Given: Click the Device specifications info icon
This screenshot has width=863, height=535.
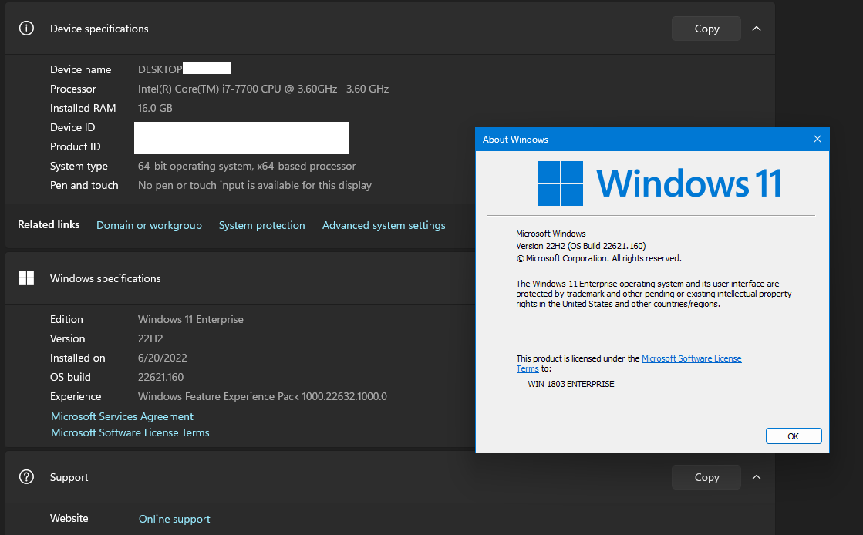Looking at the screenshot, I should 26,28.
